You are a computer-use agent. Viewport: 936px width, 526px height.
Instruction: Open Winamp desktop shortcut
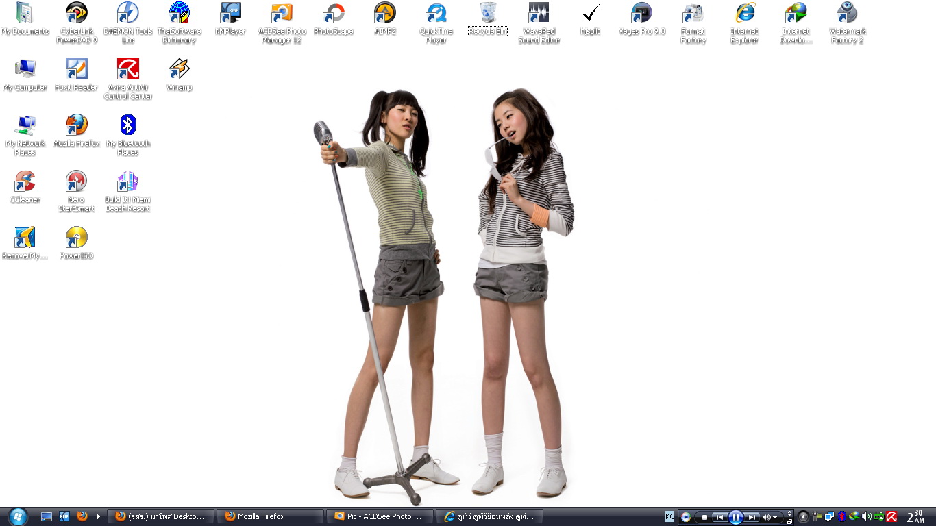180,75
